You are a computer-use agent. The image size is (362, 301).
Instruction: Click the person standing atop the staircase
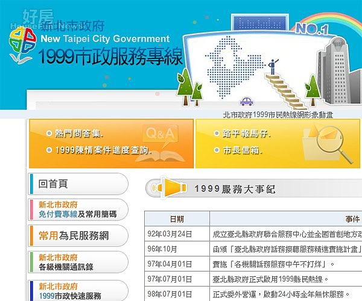coord(272,65)
